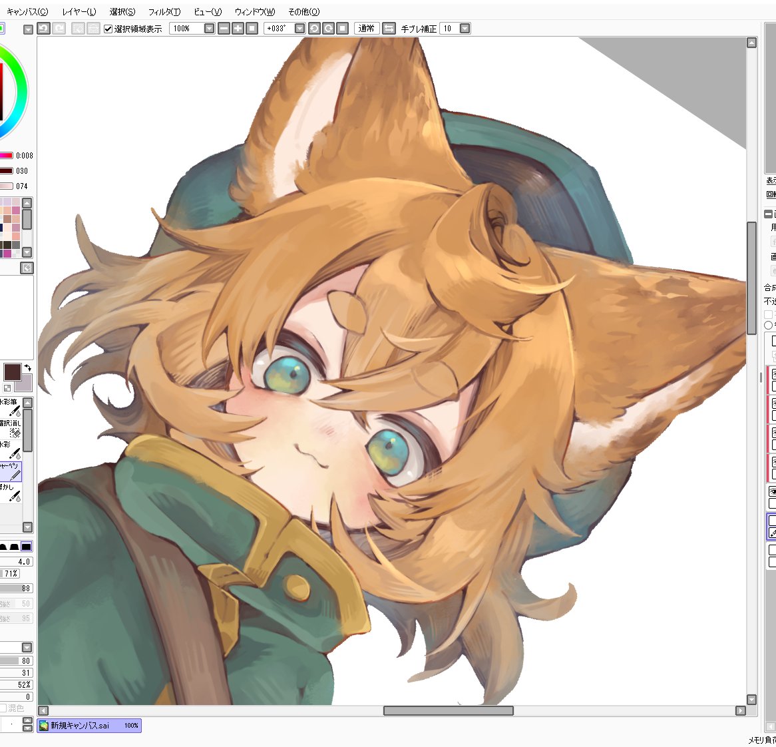The image size is (776, 747).
Task: Open the rotation angle +033° dropdown
Action: click(x=299, y=29)
